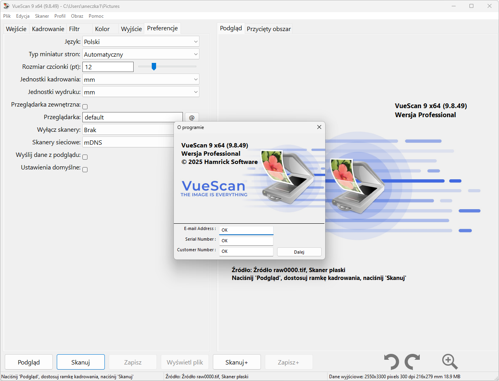Click the Skanuj button
Viewport: 499px width, 381px height.
[81, 362]
